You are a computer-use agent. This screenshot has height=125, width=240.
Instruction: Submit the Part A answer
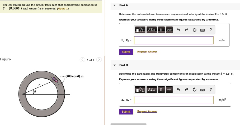(126, 52)
